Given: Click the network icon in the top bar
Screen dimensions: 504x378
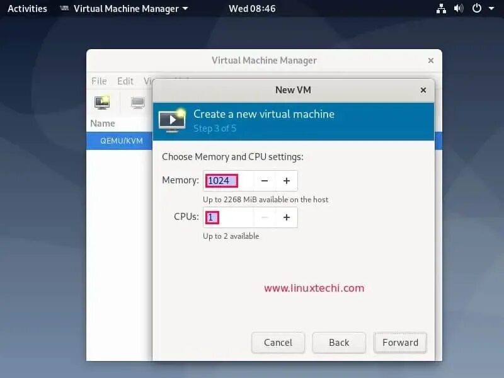Looking at the screenshot, I should point(441,8).
